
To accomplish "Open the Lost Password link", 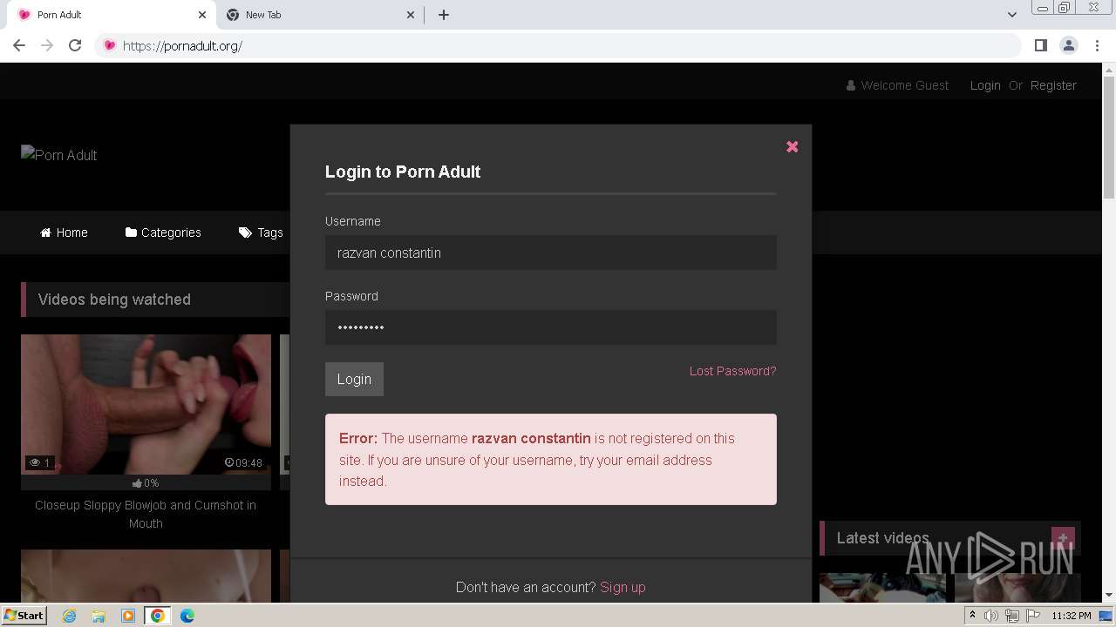I will (x=732, y=371).
